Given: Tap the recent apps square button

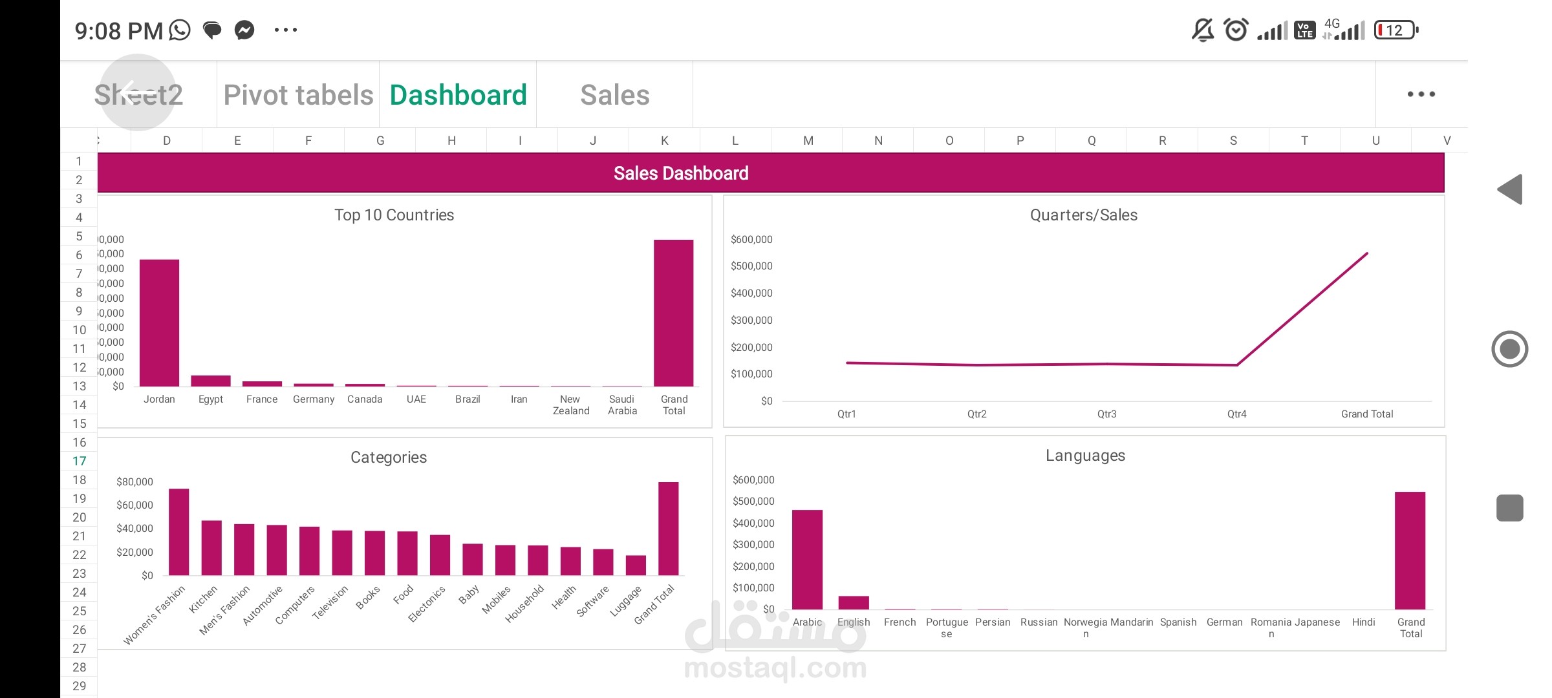Looking at the screenshot, I should point(1509,508).
